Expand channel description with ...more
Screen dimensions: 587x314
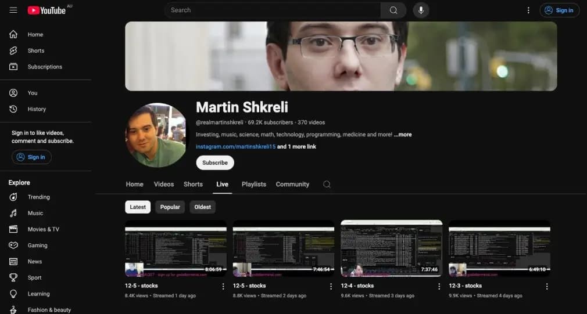pos(403,135)
